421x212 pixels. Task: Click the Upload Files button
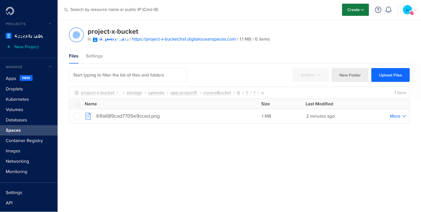(390, 75)
